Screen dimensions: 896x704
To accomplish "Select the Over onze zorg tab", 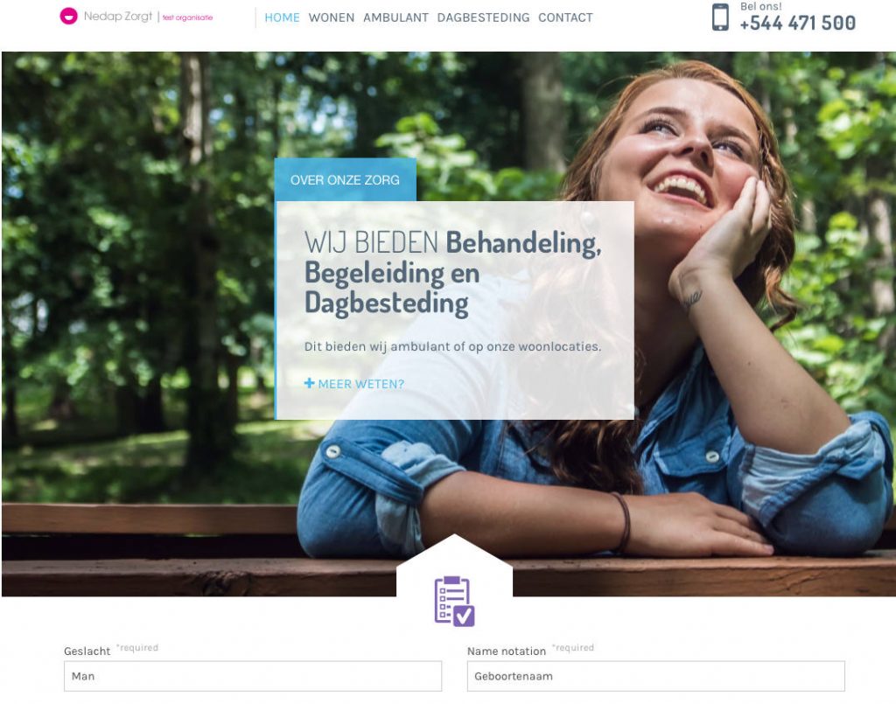I will (x=345, y=180).
